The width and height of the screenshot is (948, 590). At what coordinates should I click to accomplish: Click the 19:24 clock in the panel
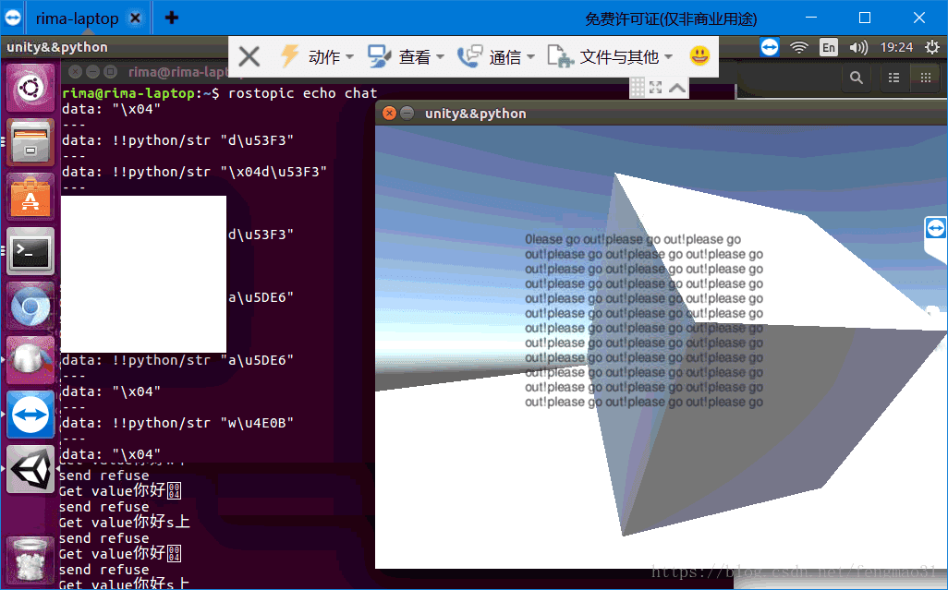(x=896, y=47)
